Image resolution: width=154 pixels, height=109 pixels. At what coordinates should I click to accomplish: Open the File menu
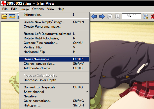[x=5, y=9]
